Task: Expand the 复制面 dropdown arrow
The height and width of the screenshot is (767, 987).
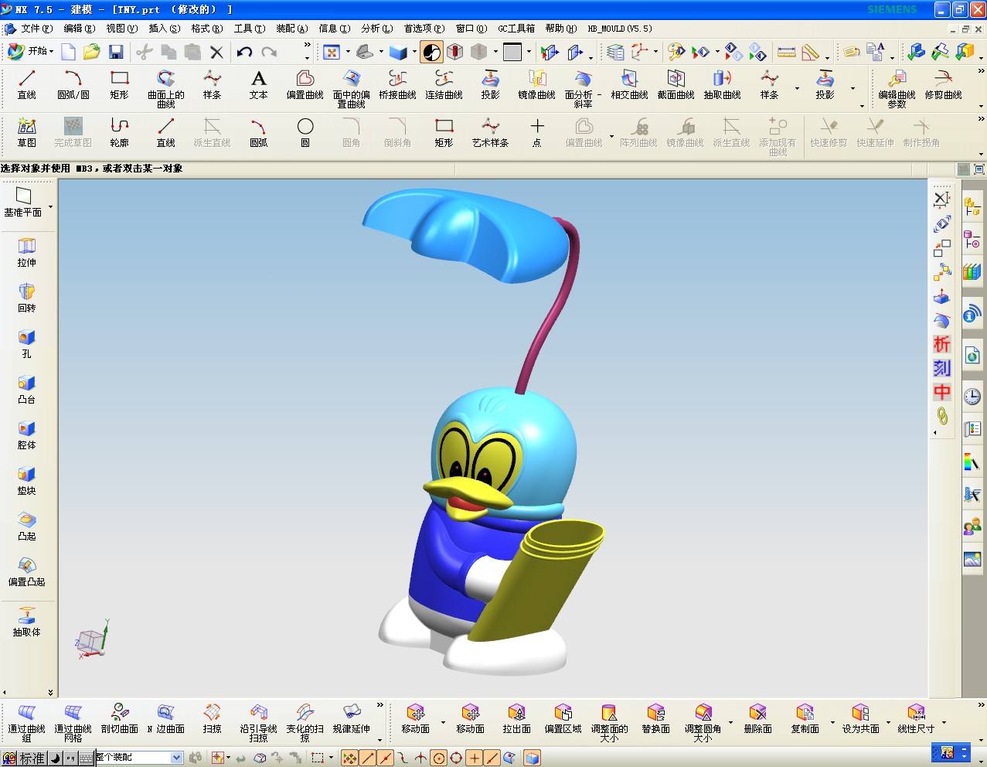Action: coord(832,723)
